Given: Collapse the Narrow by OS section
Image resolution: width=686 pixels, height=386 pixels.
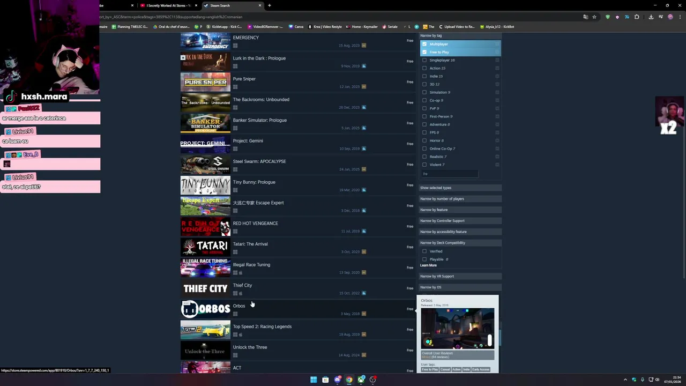Looking at the screenshot, I should 460,287.
